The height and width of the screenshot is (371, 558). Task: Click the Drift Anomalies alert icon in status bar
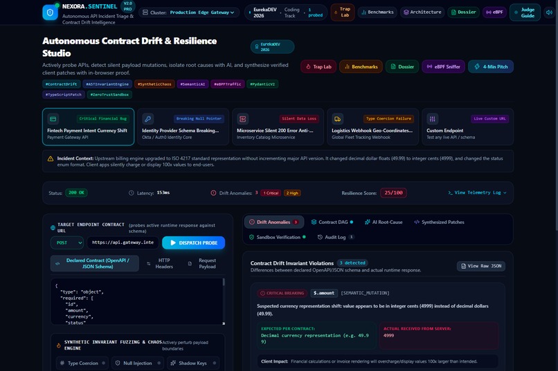coord(213,193)
